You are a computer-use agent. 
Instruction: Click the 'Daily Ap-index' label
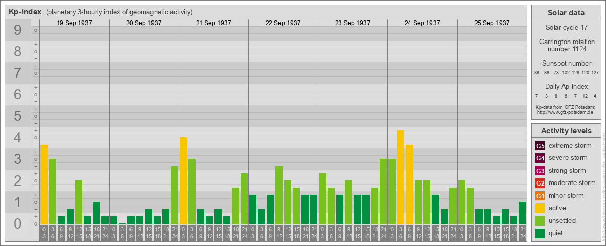tap(567, 86)
